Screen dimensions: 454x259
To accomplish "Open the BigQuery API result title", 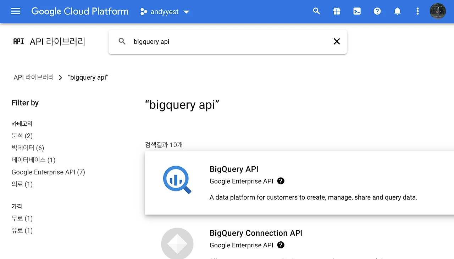I will tap(234, 169).
